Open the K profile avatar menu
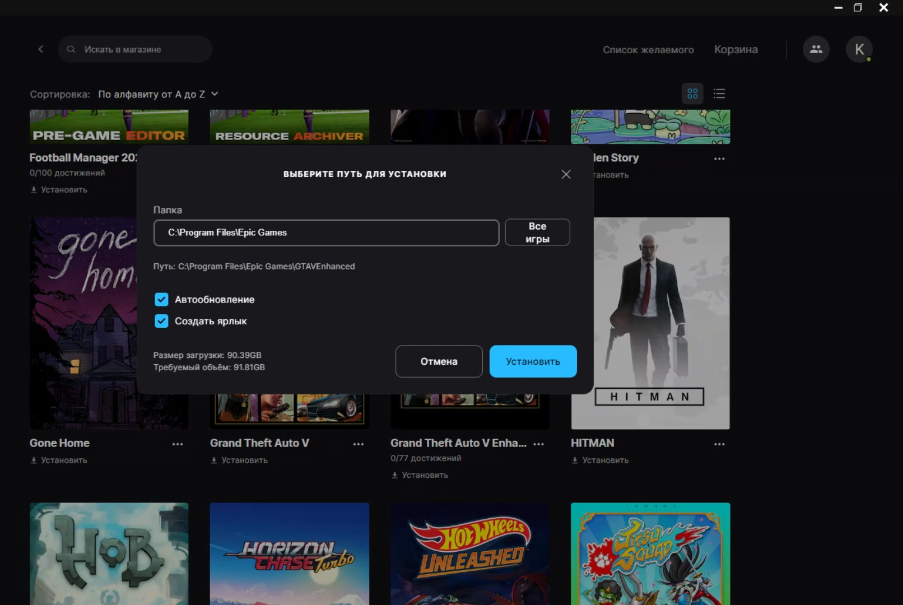Viewport: 903px width, 605px height. (859, 49)
